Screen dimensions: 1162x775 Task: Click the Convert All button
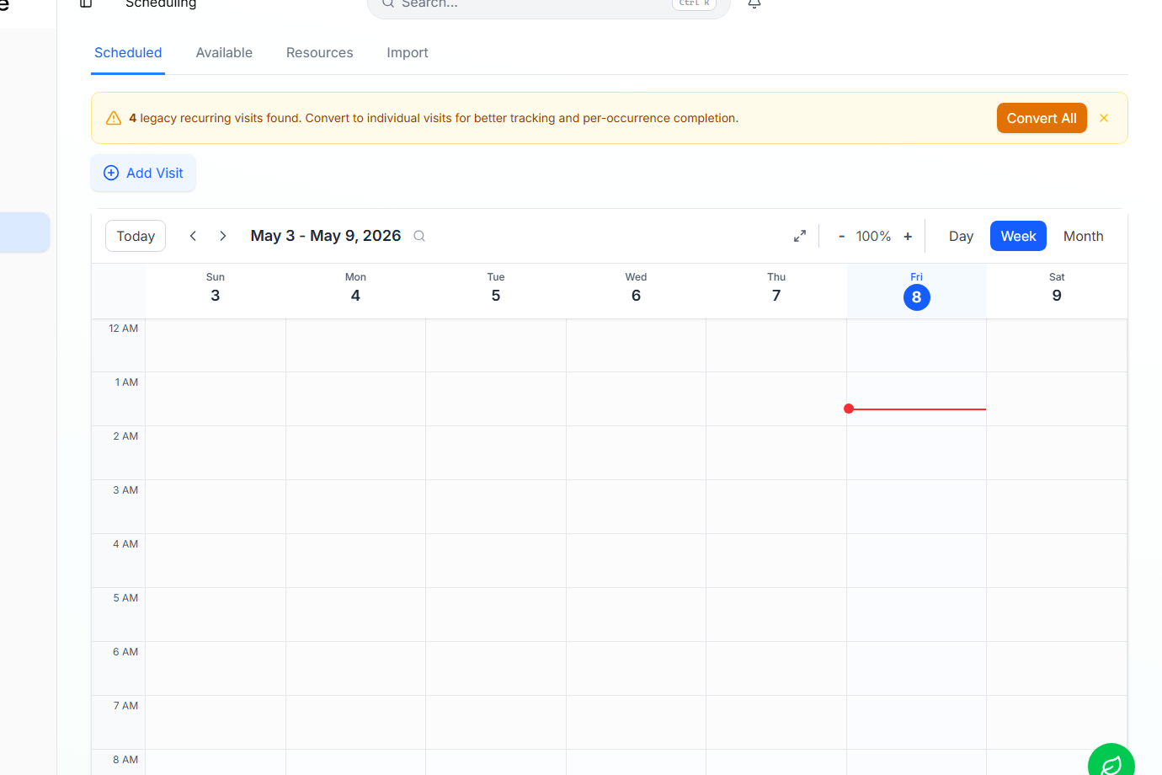click(x=1042, y=118)
